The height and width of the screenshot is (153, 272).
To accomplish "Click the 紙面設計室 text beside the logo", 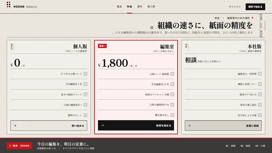I will click(x=31, y=7).
